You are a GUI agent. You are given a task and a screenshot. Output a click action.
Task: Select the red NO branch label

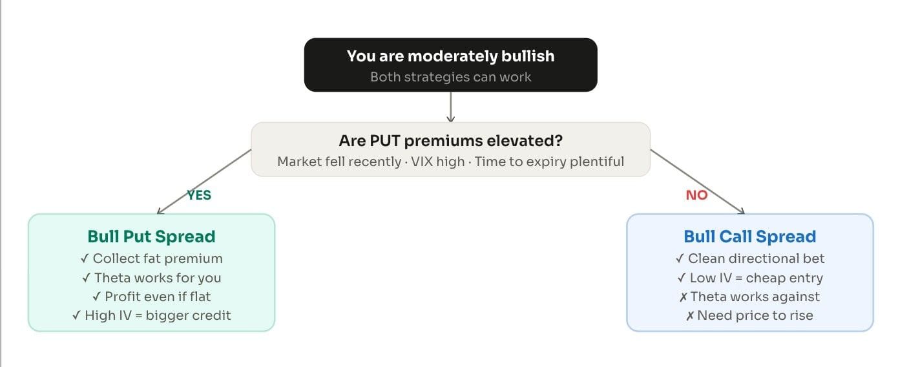pyautogui.click(x=696, y=195)
